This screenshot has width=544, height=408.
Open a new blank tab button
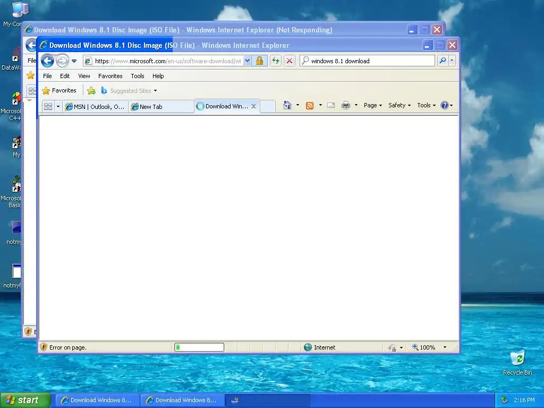coord(268,106)
